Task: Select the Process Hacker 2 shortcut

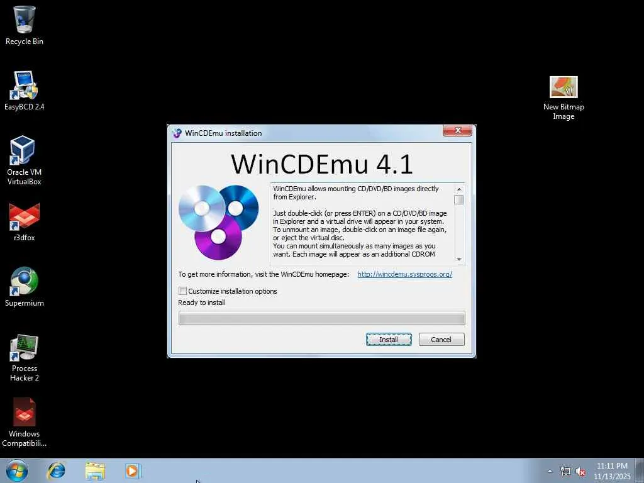Action: (25, 358)
